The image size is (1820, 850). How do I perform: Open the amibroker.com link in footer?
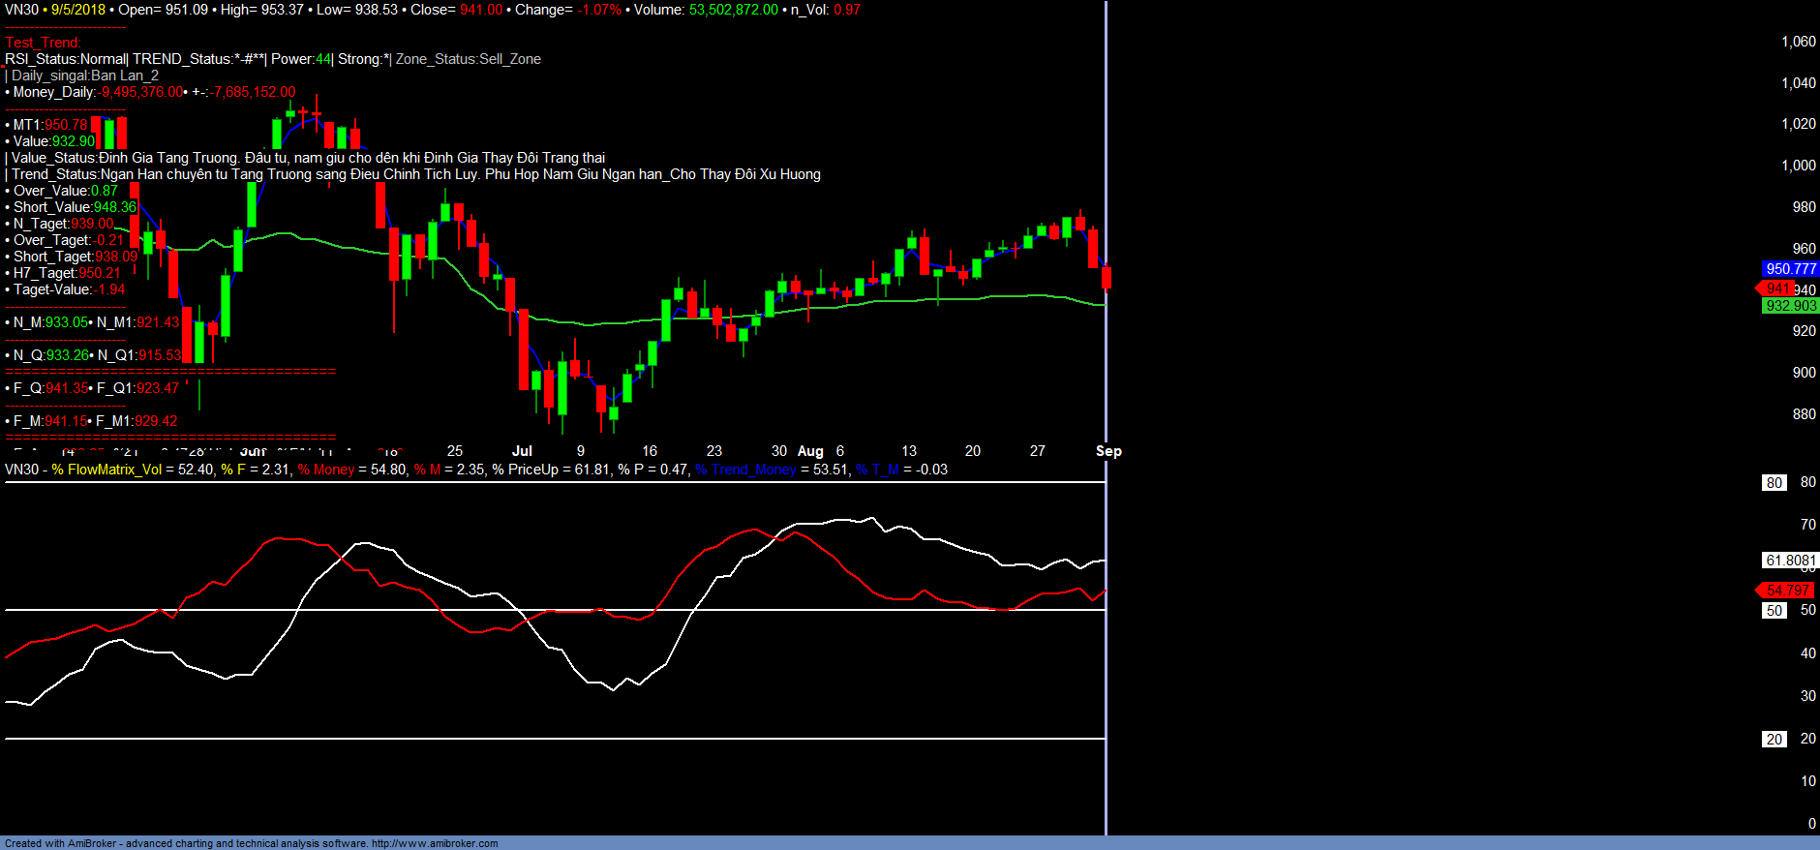(x=434, y=843)
